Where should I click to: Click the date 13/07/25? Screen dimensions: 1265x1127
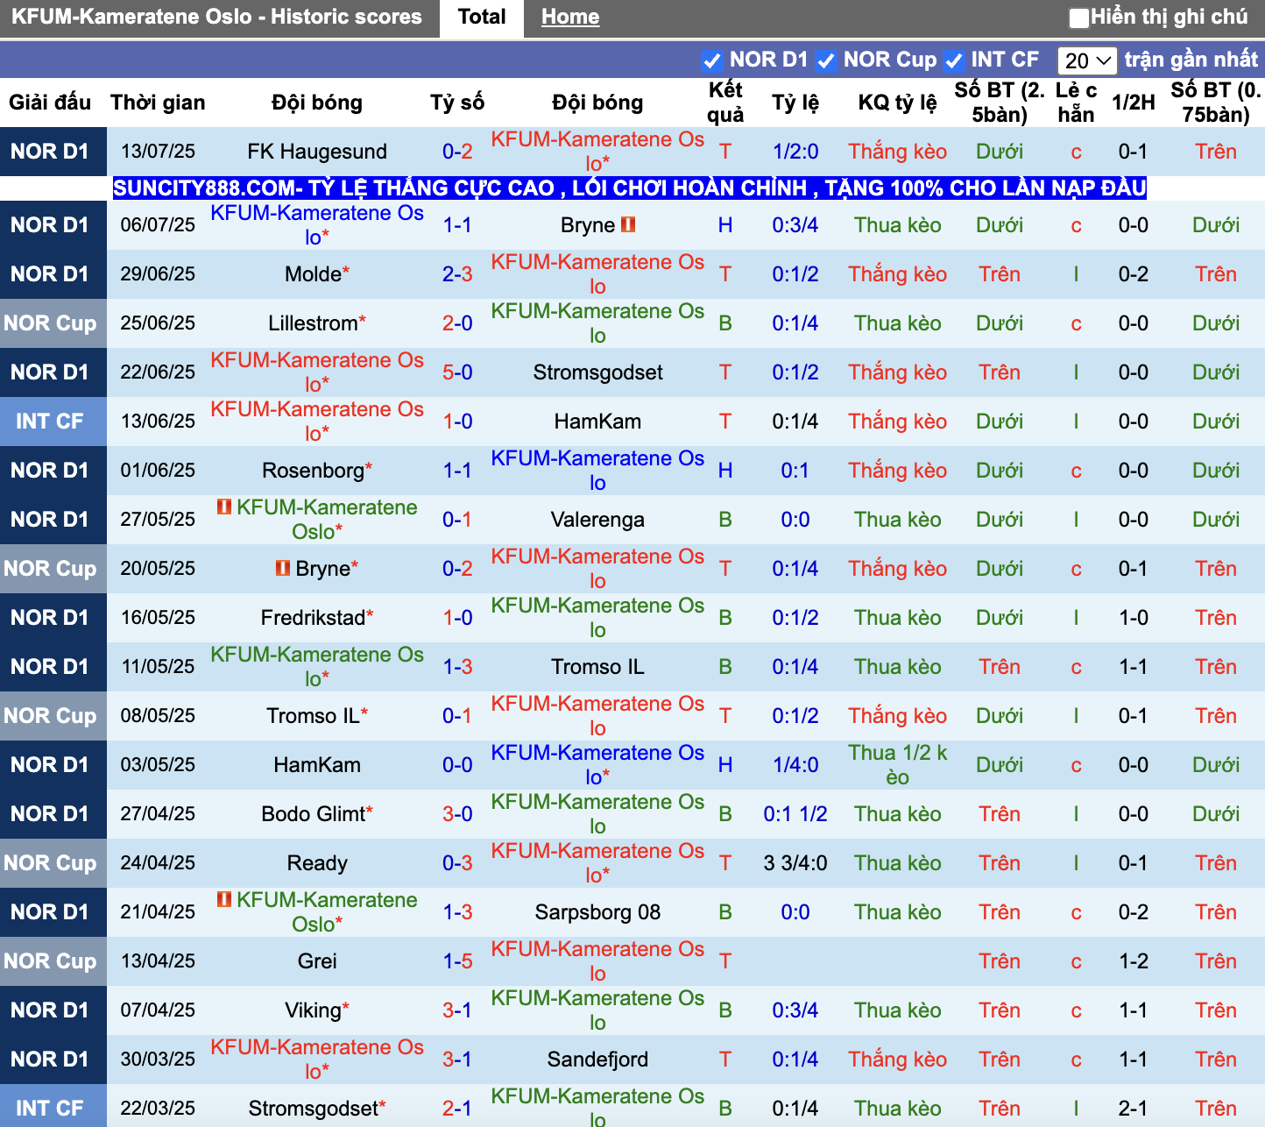(x=158, y=152)
